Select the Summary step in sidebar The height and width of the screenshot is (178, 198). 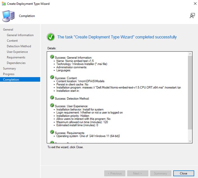click(x=10, y=68)
